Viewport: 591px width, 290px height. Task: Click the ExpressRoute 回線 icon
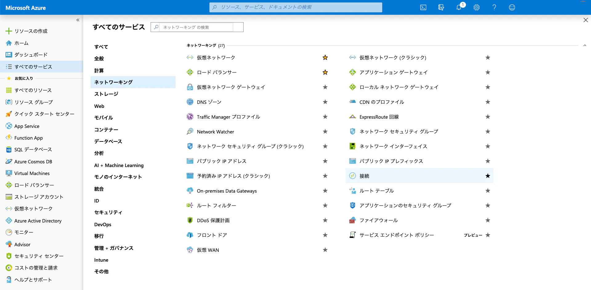[x=353, y=117]
